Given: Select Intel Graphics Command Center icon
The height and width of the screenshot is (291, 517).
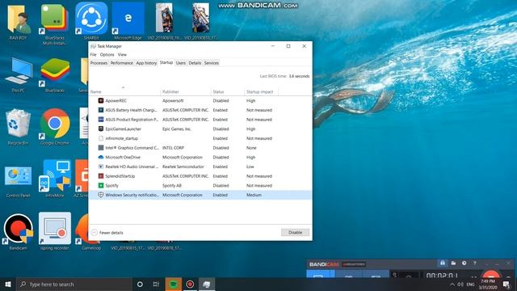Looking at the screenshot, I should click(101, 148).
